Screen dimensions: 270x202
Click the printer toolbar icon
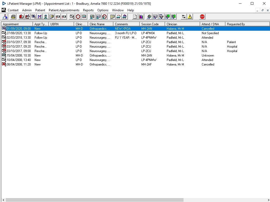[13, 17]
